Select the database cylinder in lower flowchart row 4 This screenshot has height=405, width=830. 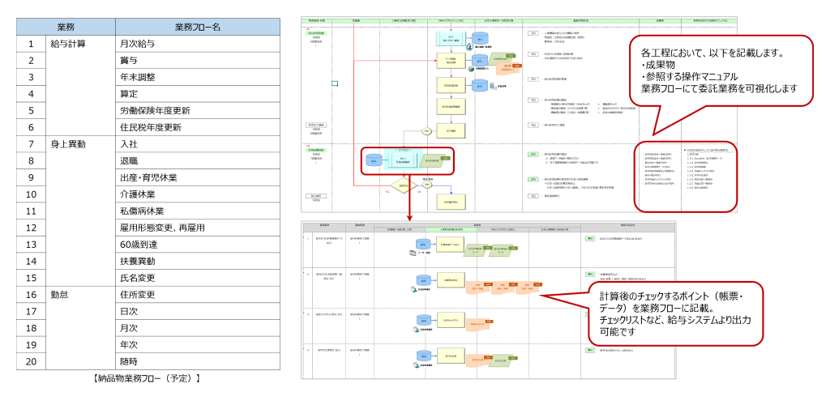click(424, 354)
